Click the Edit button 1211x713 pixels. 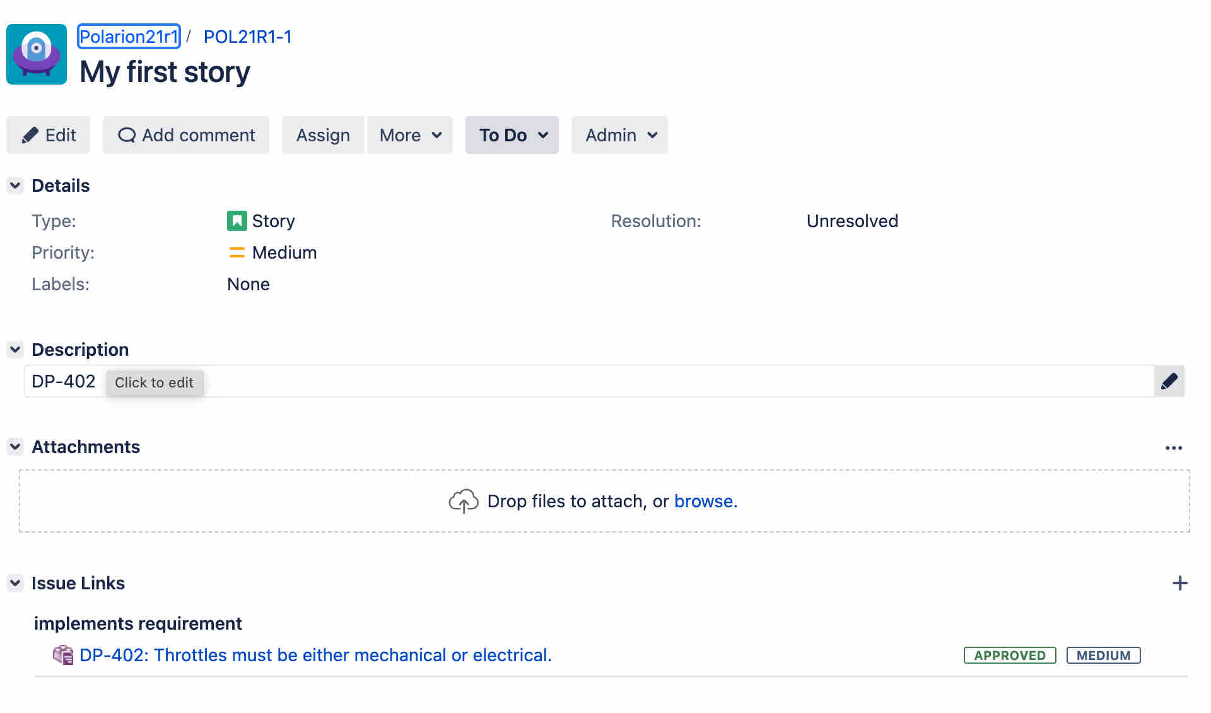pyautogui.click(x=49, y=135)
